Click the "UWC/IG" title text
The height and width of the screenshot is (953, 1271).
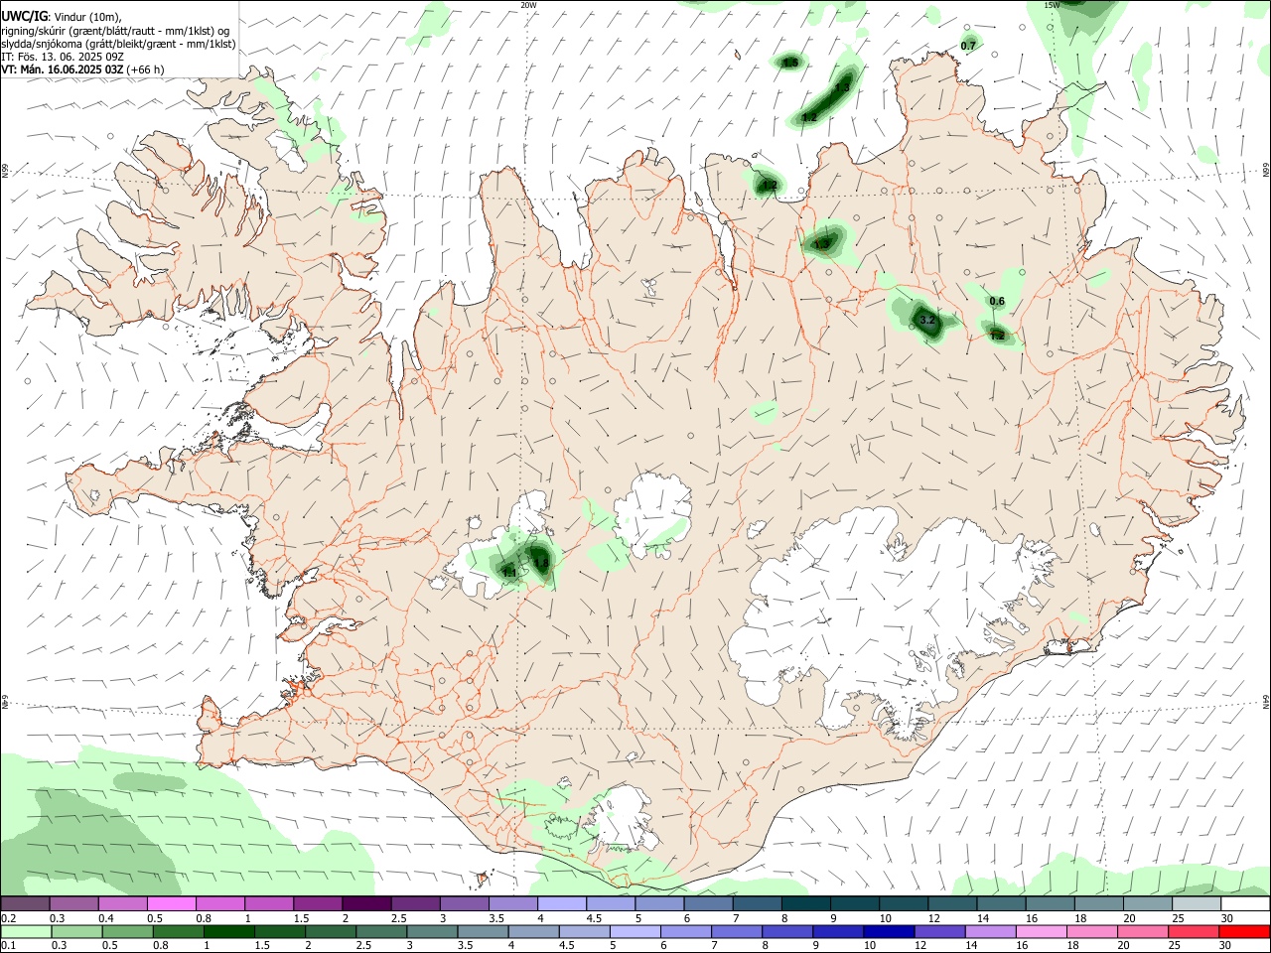coord(24,17)
